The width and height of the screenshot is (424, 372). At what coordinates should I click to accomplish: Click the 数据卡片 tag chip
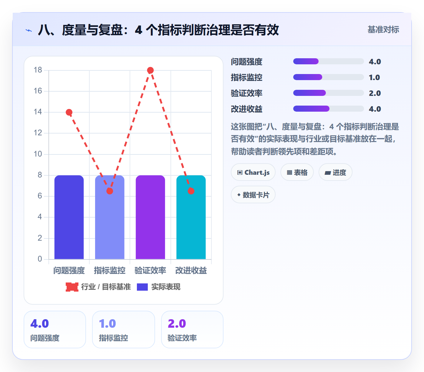pos(253,195)
